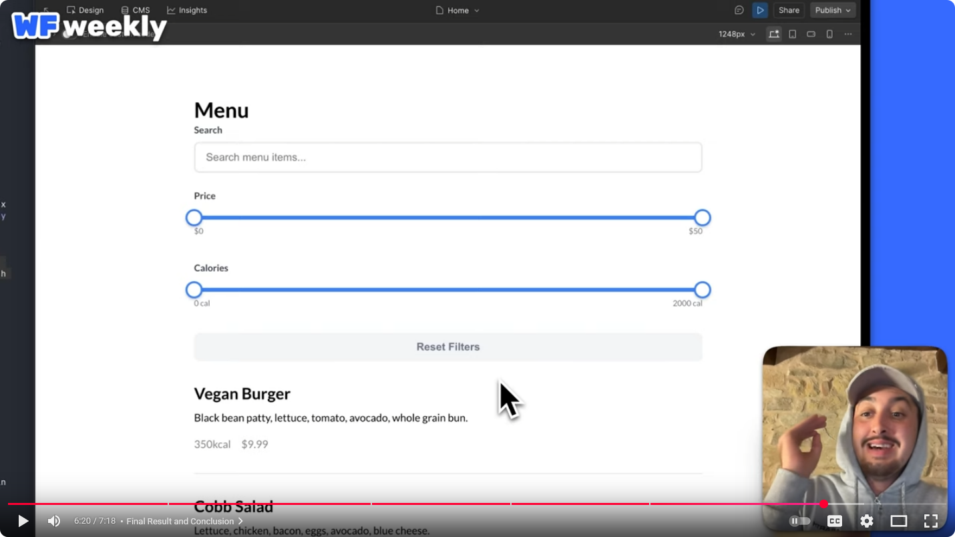This screenshot has width=955, height=537.
Task: Toggle YouTube autoplay switch
Action: [x=800, y=521]
